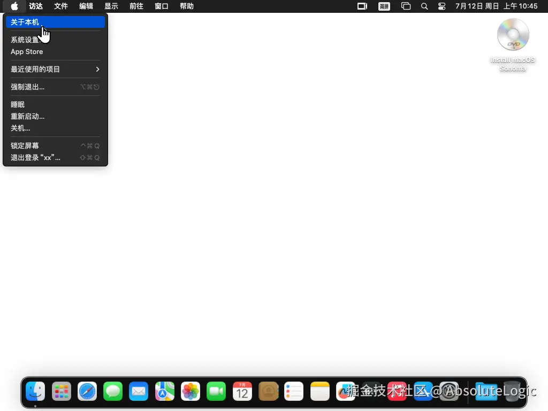Open the Trash in Dock

pos(512,391)
